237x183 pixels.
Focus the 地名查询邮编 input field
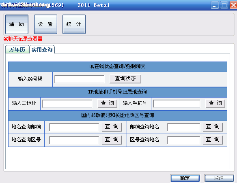tap(74, 127)
